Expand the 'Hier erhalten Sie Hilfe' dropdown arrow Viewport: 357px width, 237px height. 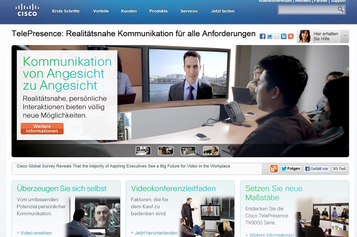[x=345, y=36]
